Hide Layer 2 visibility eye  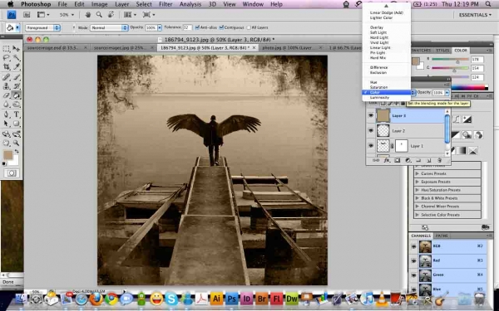371,130
